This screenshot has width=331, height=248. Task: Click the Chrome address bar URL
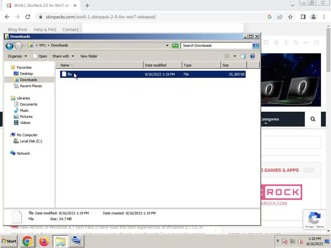pyautogui.click(x=101, y=17)
